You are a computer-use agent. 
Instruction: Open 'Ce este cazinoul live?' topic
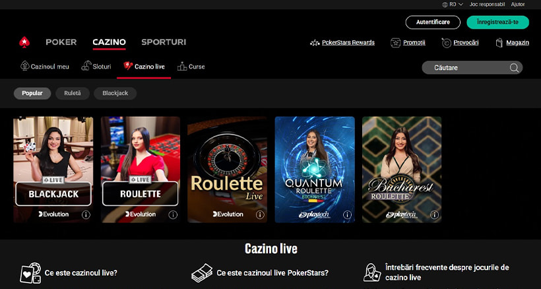pos(80,273)
